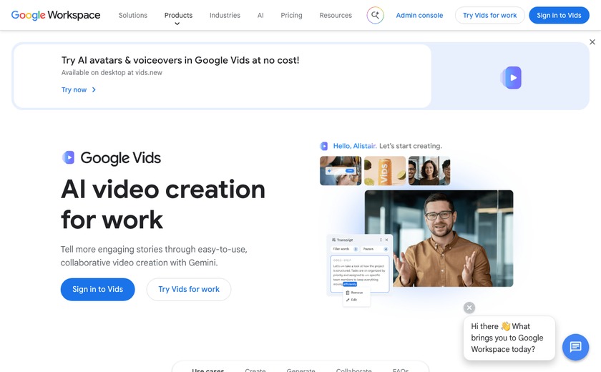The image size is (601, 372).
Task: Close the Transcript panel in the preview
Action: point(386,240)
